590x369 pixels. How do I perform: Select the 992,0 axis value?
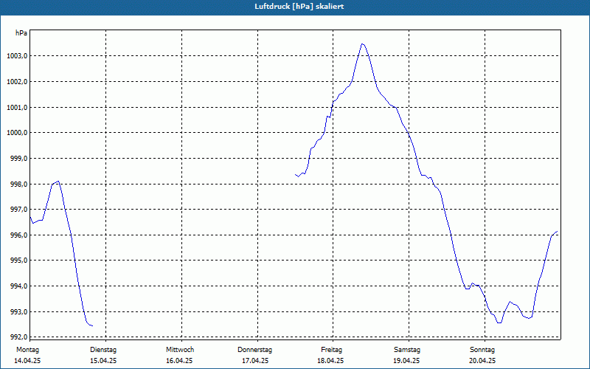(18, 337)
